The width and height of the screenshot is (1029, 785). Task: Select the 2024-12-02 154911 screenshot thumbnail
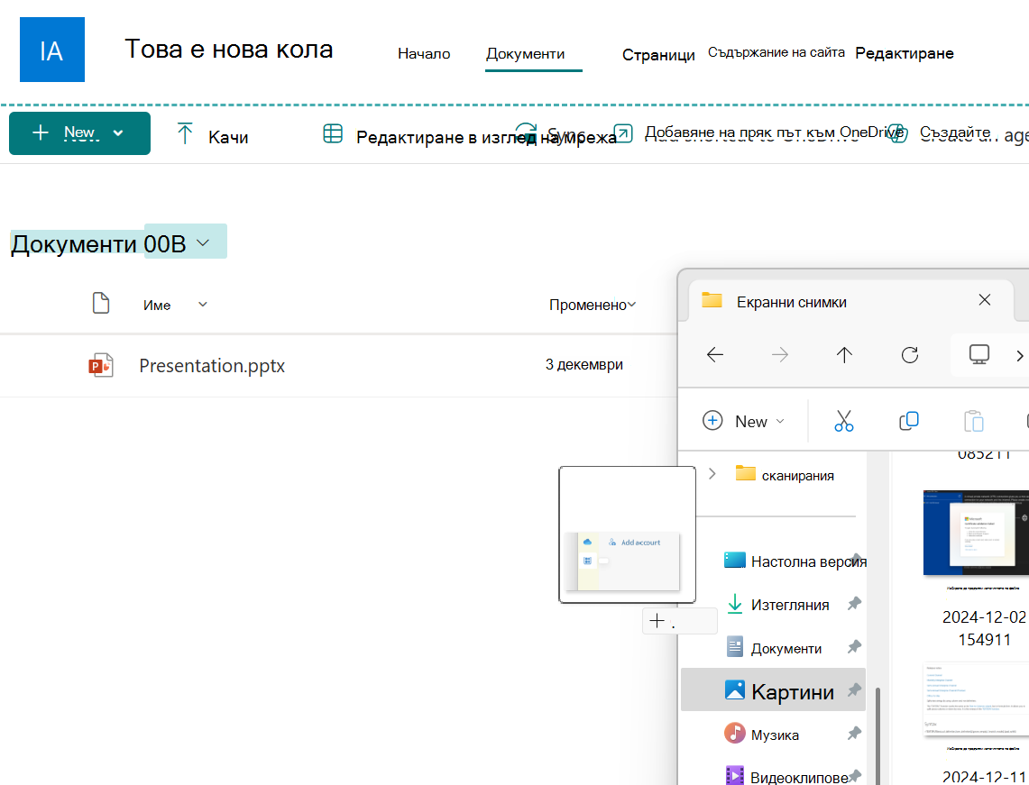click(976, 533)
